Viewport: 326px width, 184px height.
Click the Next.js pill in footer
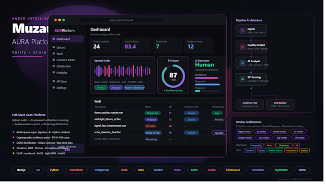point(21,170)
